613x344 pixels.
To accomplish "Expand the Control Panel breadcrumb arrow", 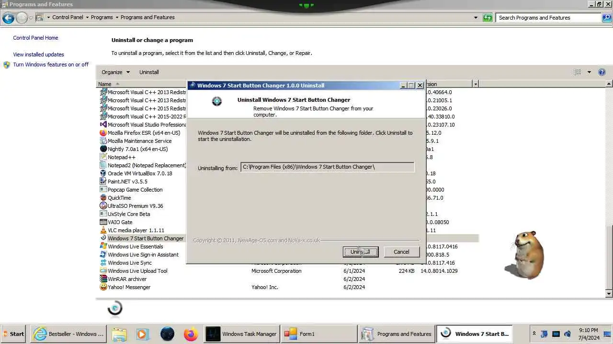I will [87, 17].
